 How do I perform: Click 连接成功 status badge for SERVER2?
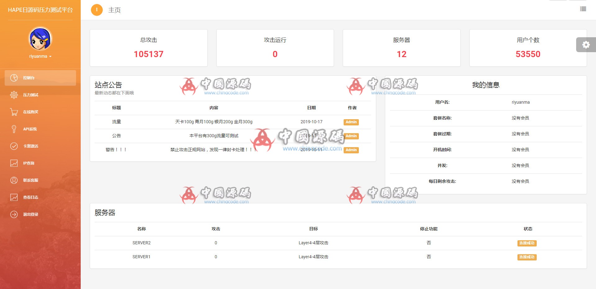pos(527,243)
